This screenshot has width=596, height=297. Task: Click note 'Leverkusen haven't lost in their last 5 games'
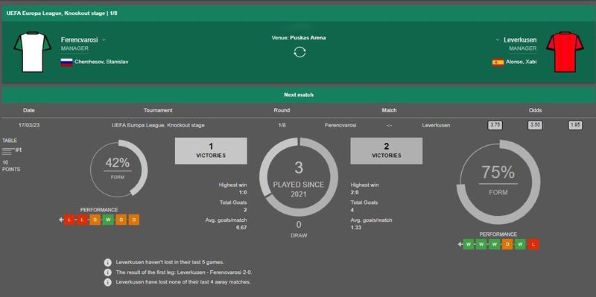coord(170,263)
